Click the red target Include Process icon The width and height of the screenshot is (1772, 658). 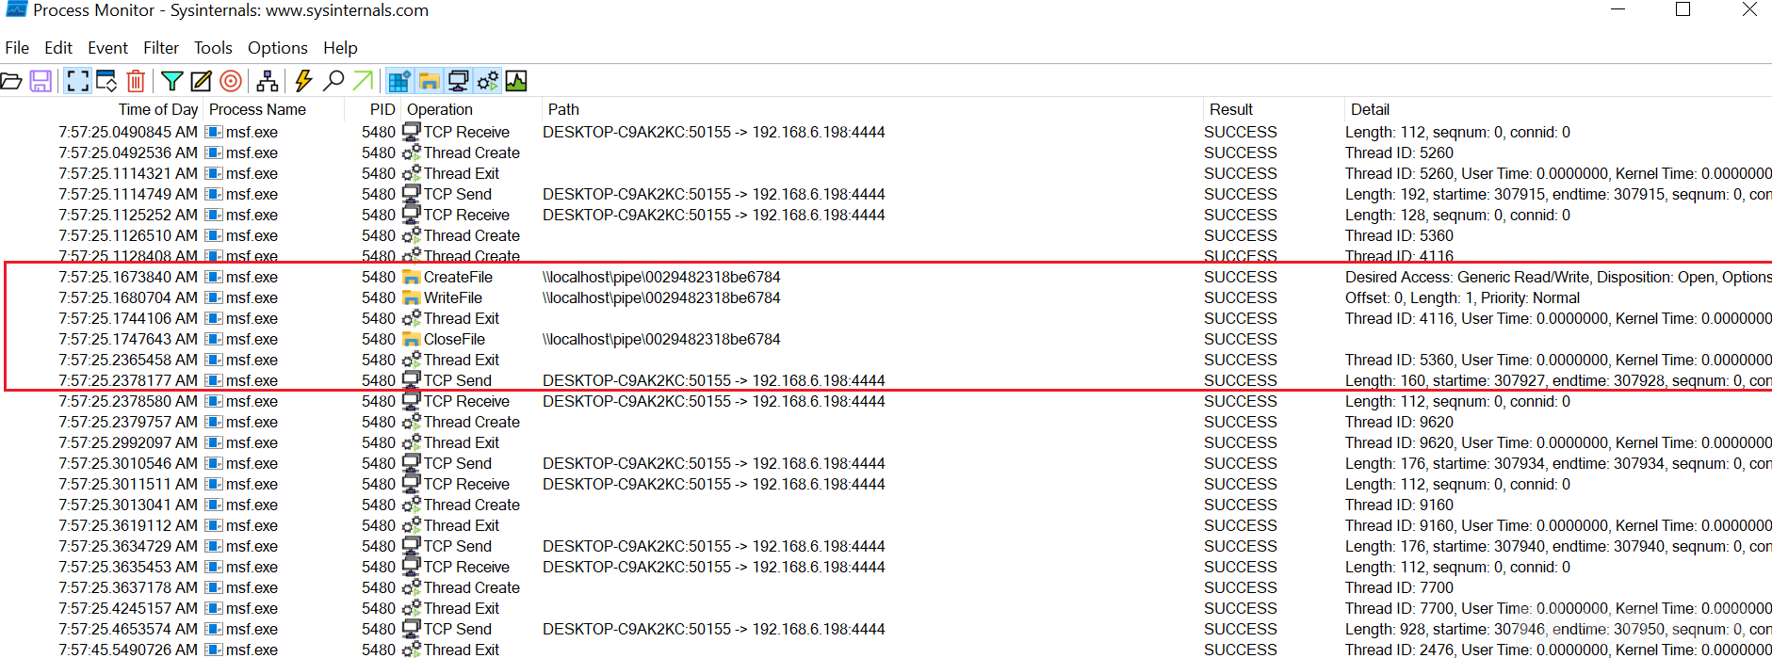tap(231, 81)
